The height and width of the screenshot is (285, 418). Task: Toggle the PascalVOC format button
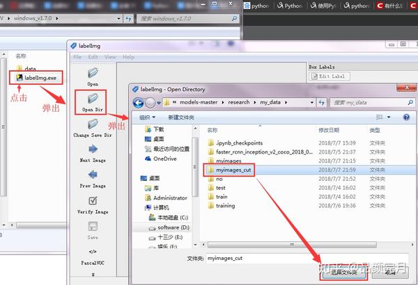[93, 257]
